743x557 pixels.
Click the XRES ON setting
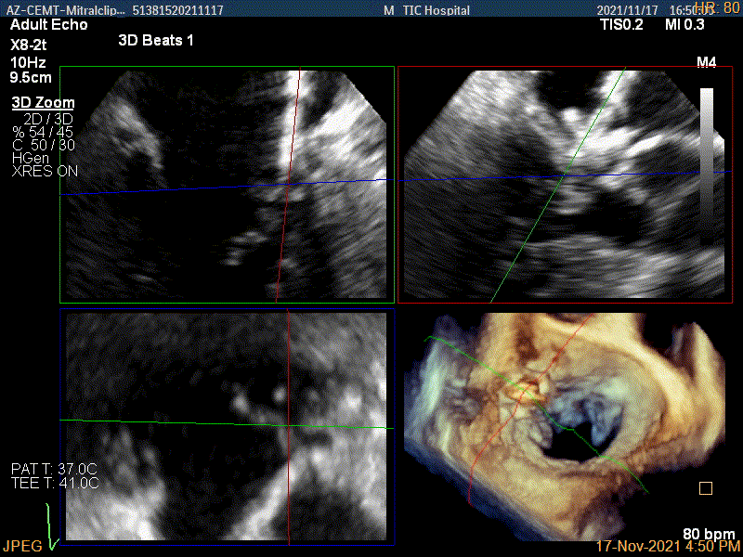[x=45, y=171]
